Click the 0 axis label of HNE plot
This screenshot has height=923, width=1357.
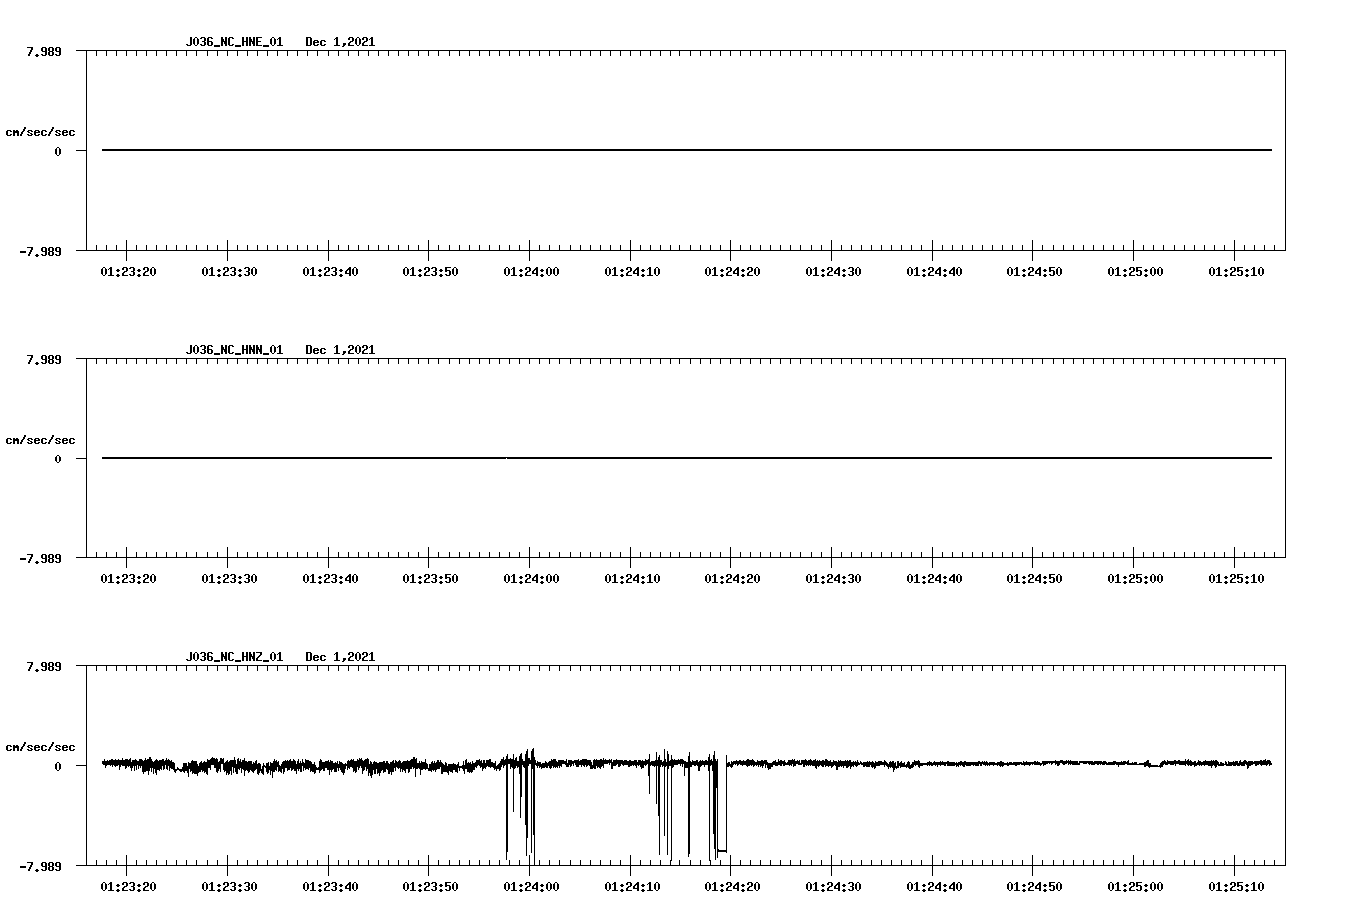[x=58, y=151]
